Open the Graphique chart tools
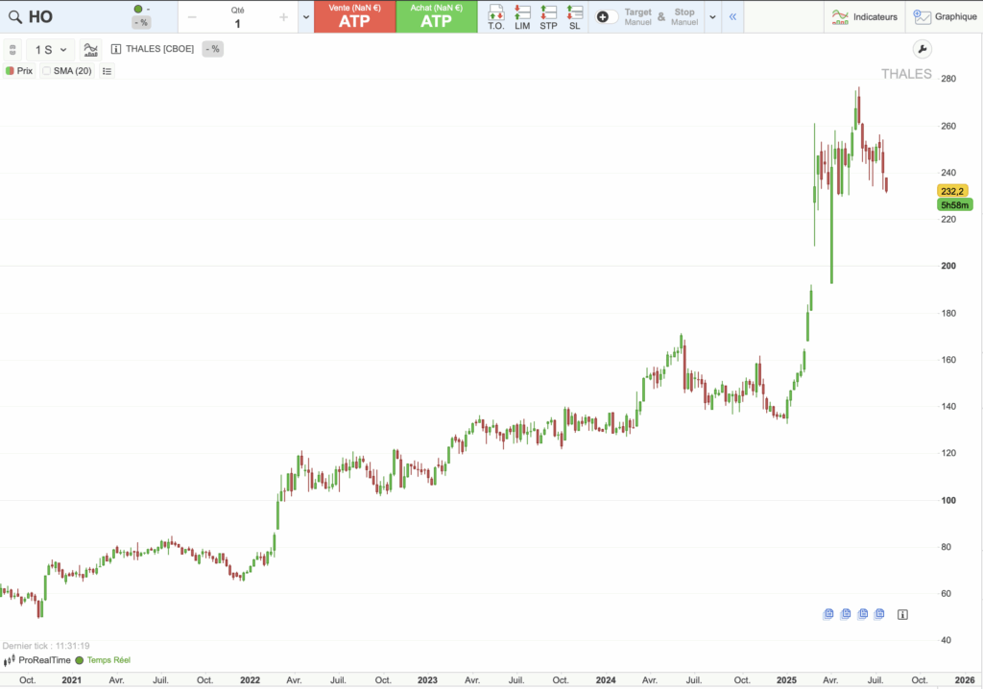 coord(945,17)
